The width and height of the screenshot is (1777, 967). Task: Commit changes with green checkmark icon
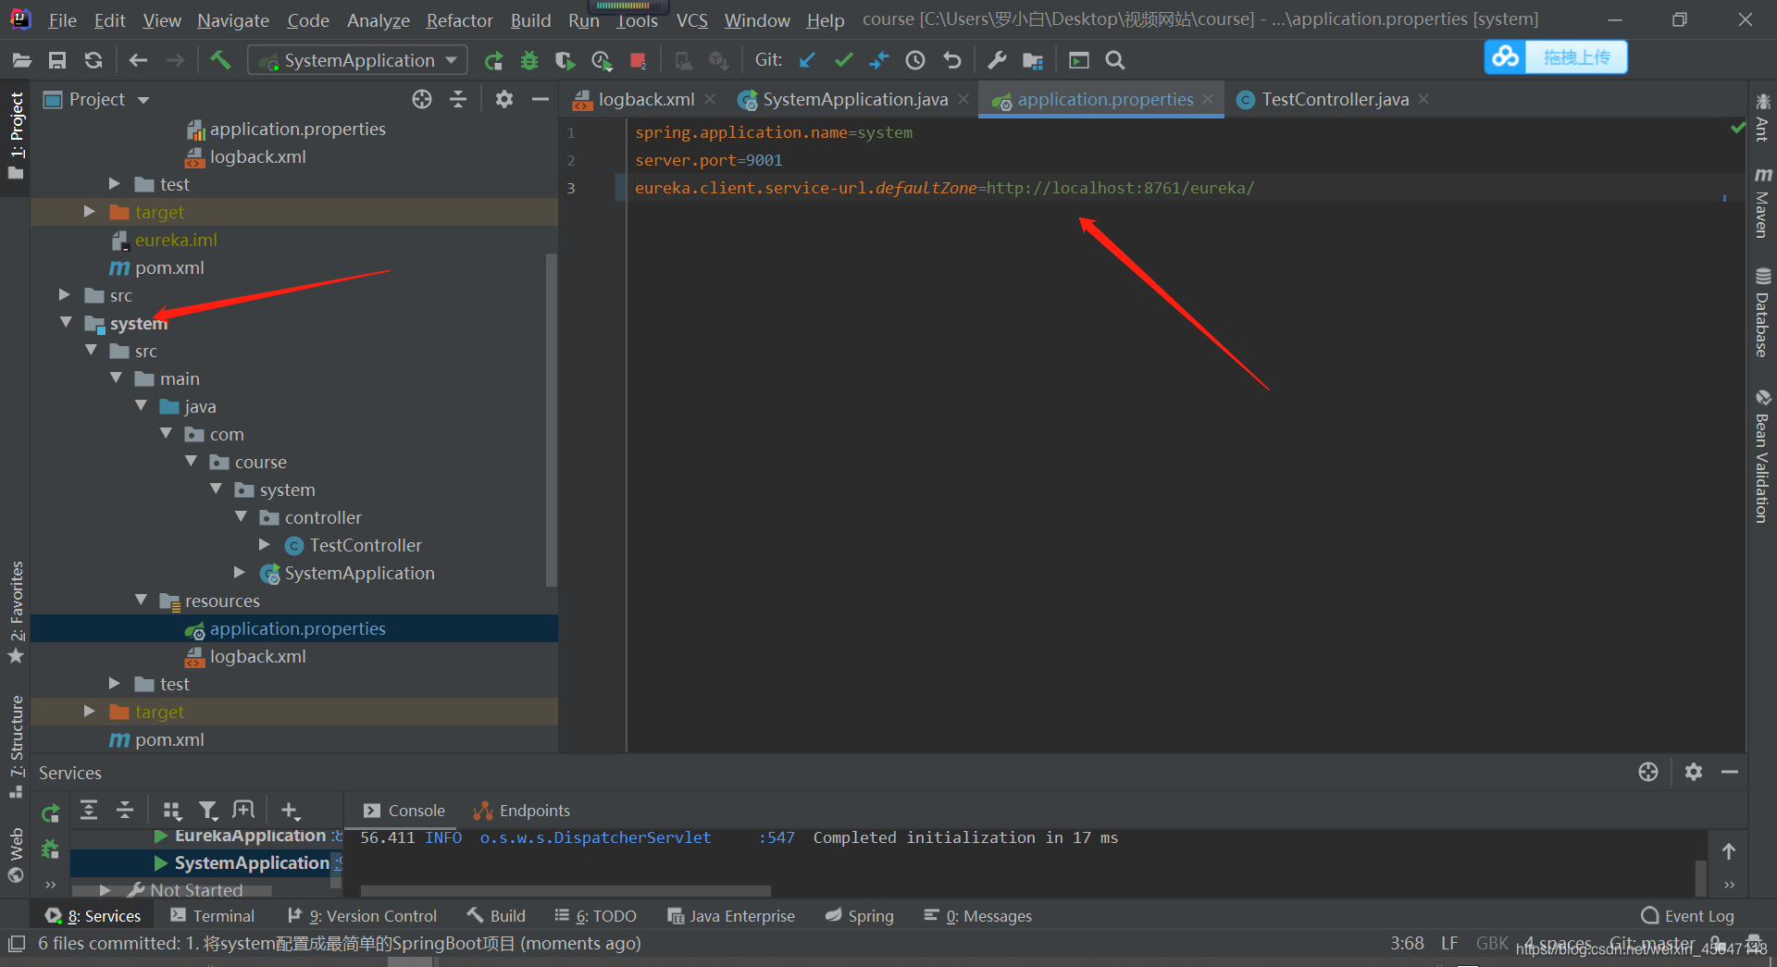[843, 61]
